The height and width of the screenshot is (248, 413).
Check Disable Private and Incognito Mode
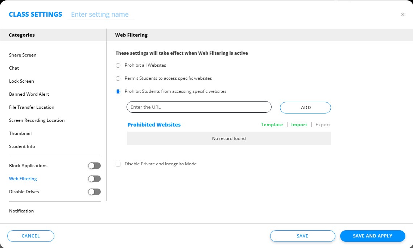(118, 164)
